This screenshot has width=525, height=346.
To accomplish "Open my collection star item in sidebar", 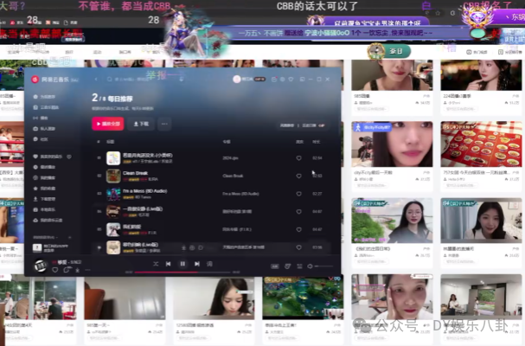I will [44, 189].
